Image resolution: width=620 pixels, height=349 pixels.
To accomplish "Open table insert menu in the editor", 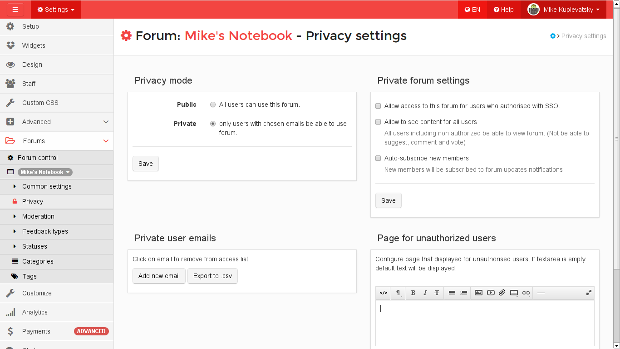I will point(514,293).
